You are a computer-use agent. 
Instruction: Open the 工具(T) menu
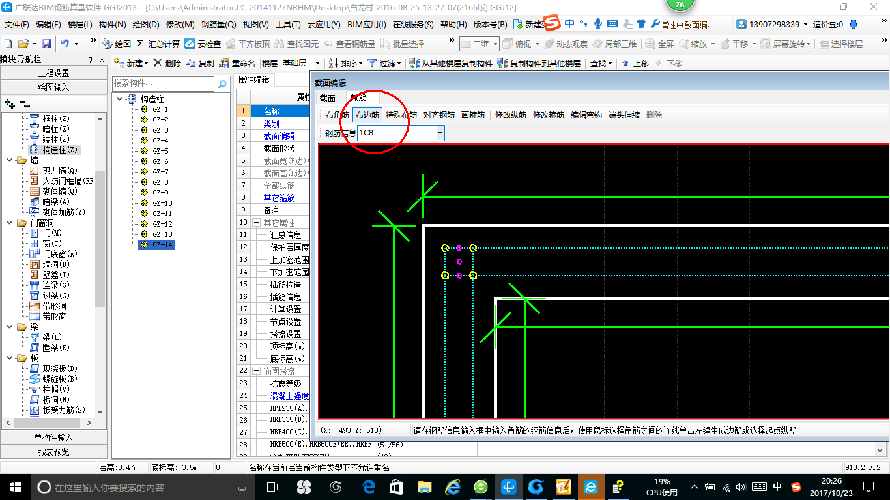click(x=288, y=25)
